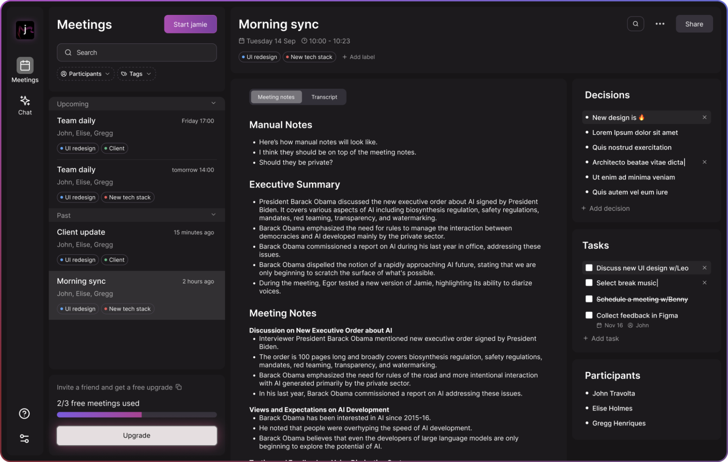Image resolution: width=728 pixels, height=462 pixels.
Task: Open the more options ellipsis menu
Action: [660, 24]
